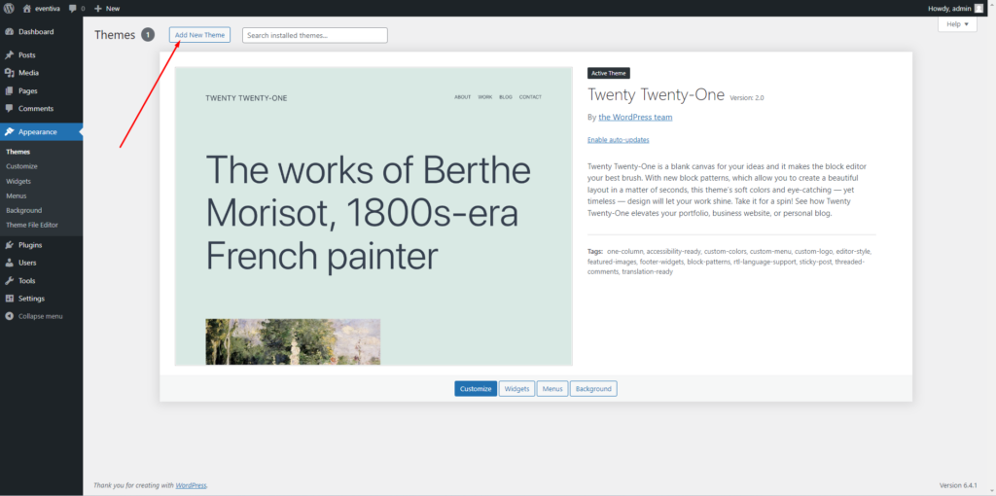Click the Tools wrench icon
996x496 pixels.
pos(10,281)
